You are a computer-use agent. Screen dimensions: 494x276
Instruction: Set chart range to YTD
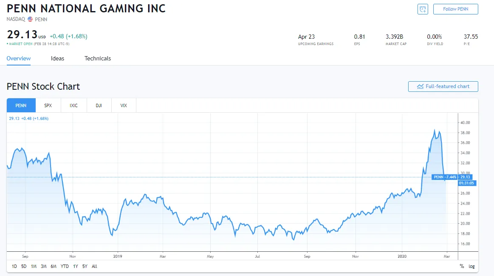pos(65,266)
